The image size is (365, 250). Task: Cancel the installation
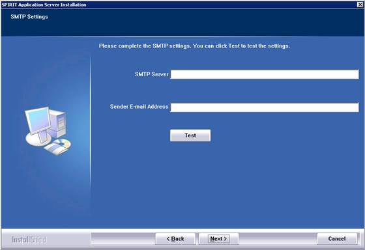coord(336,239)
